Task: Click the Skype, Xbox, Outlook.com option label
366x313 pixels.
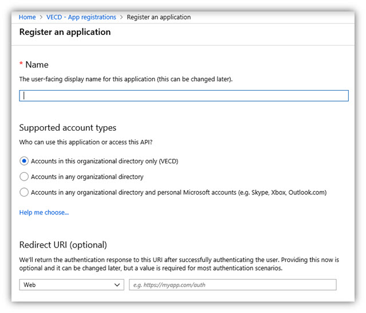Action: point(179,193)
